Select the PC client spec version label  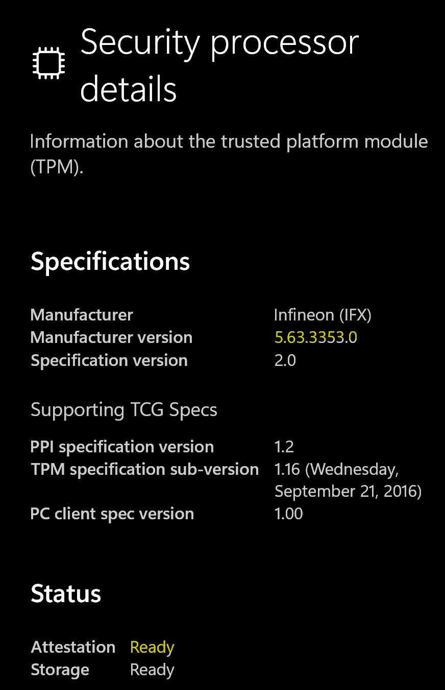(112, 514)
